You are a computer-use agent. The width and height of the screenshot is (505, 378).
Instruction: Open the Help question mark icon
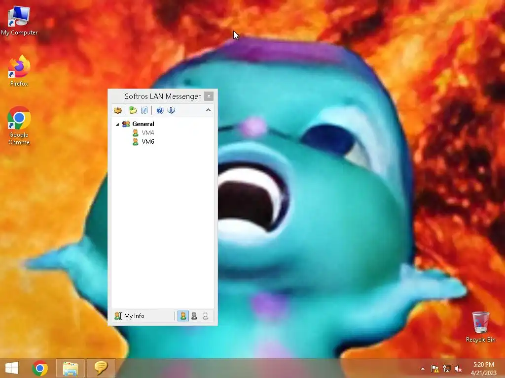[x=160, y=110]
